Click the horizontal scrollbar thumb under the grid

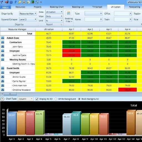[10, 94]
